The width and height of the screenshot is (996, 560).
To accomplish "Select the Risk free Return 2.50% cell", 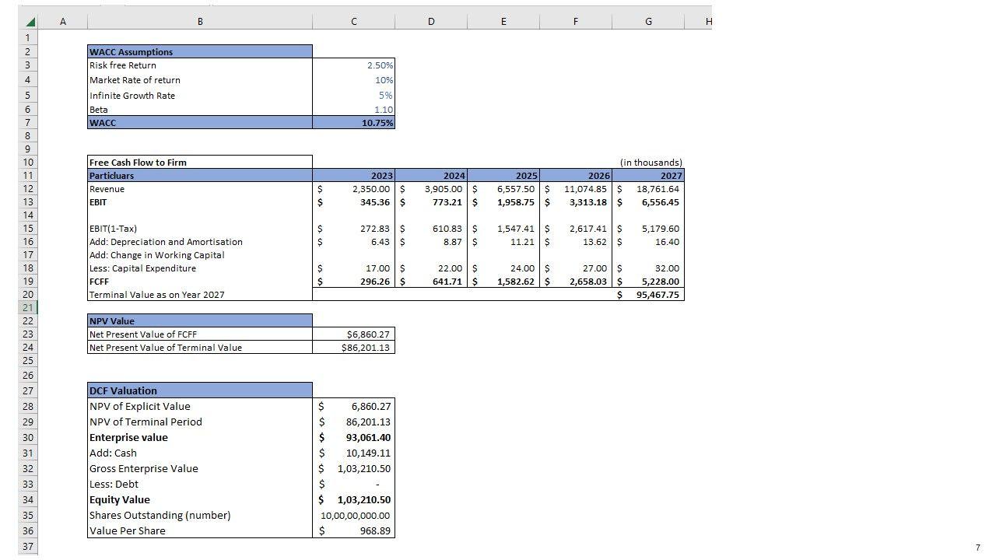I will pyautogui.click(x=354, y=65).
